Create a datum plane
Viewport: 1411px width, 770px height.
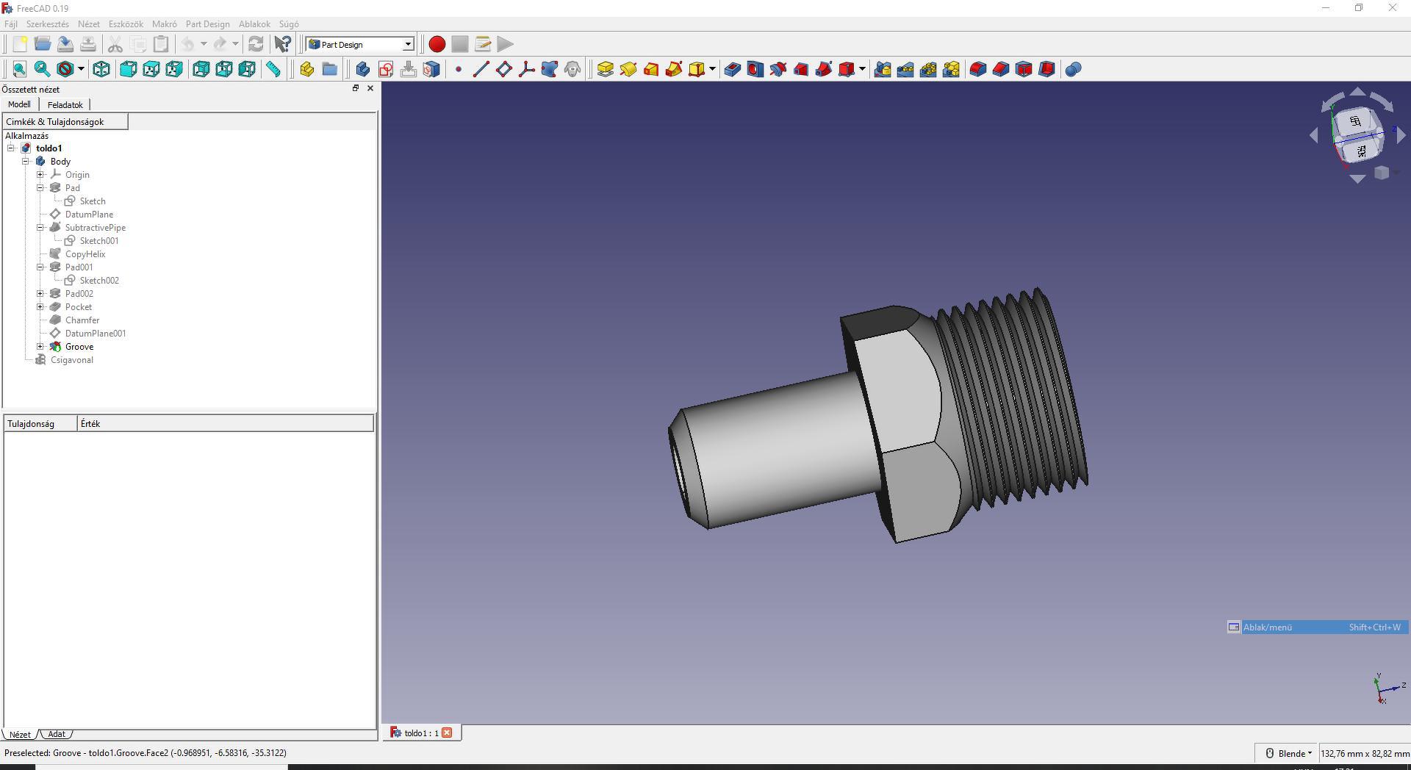(x=504, y=69)
